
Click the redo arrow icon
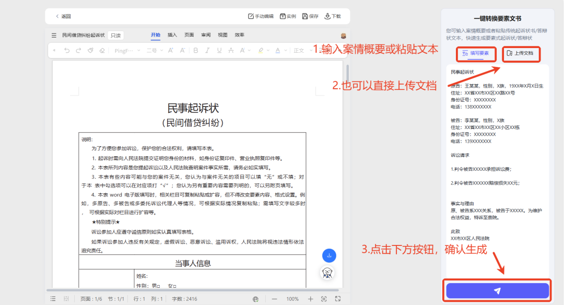point(78,51)
